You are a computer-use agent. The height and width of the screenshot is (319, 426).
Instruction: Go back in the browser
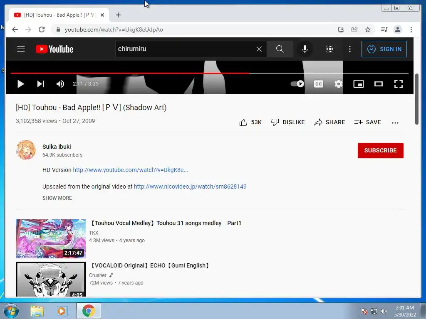(x=15, y=29)
